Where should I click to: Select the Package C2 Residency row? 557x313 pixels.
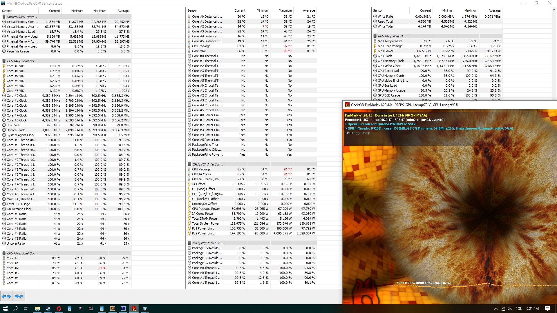pyautogui.click(x=252, y=248)
